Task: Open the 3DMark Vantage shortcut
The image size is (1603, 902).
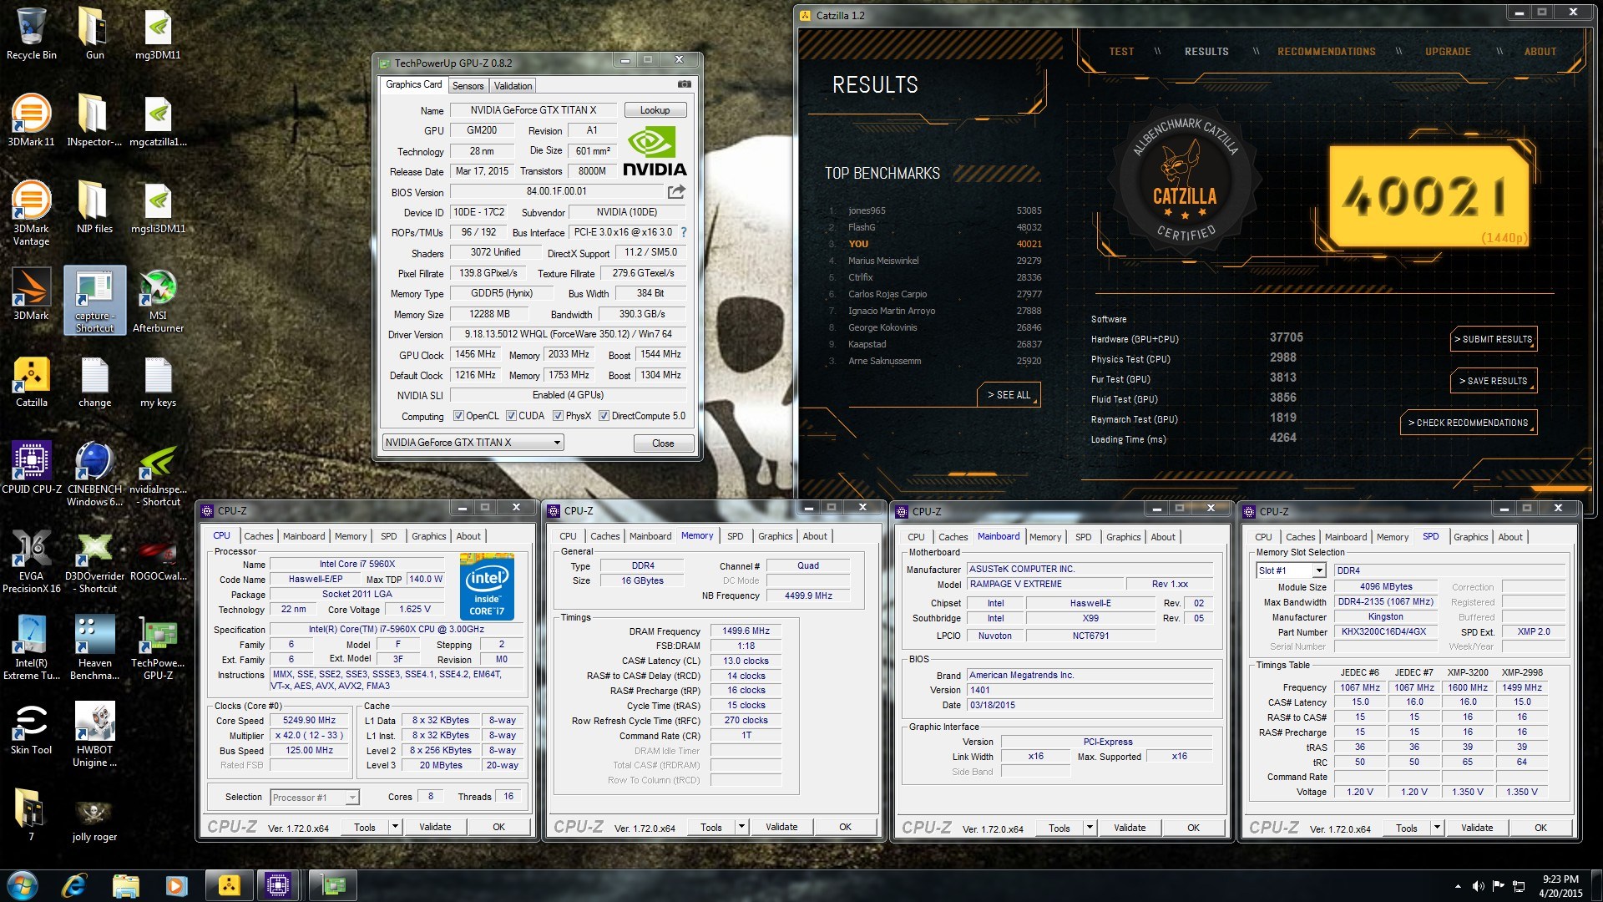Action: pyautogui.click(x=31, y=213)
